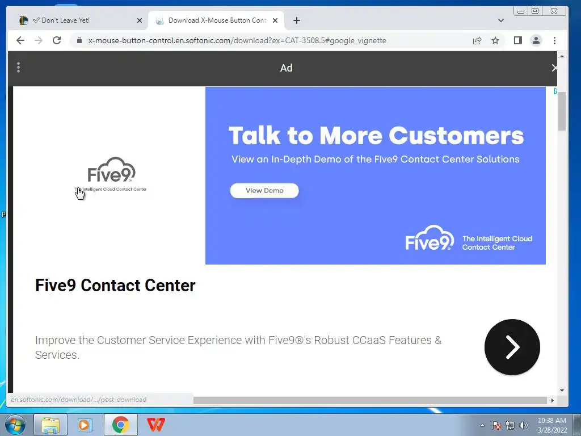The image size is (581, 436).
Task: Share this page icon in address bar
Action: tap(477, 40)
